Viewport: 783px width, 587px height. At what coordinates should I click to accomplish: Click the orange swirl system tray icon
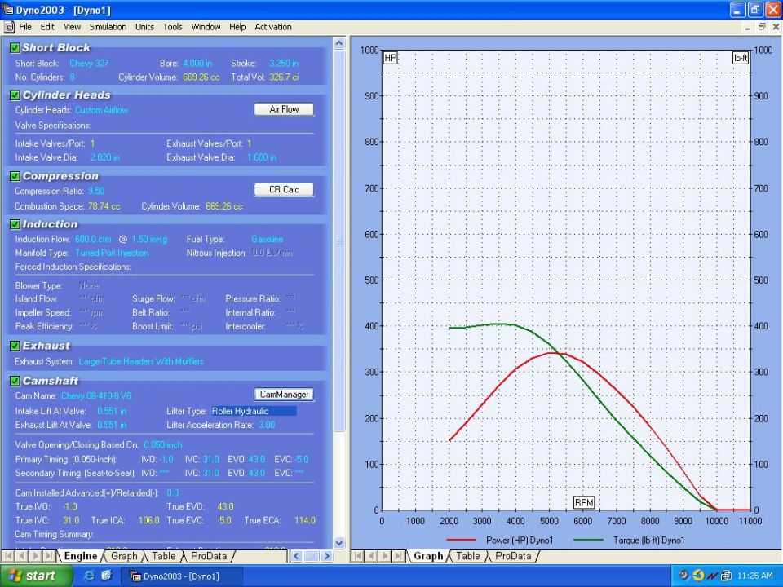[x=698, y=576]
